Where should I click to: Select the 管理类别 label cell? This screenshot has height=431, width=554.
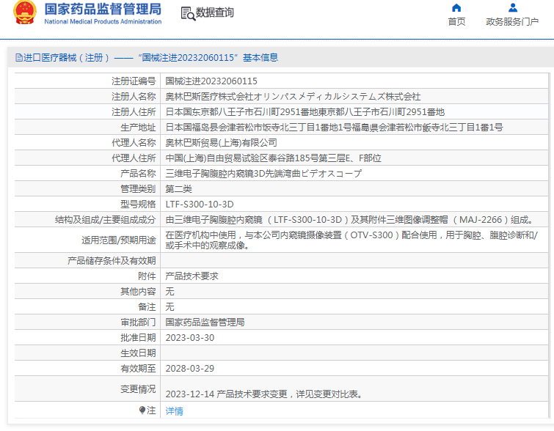click(138, 189)
